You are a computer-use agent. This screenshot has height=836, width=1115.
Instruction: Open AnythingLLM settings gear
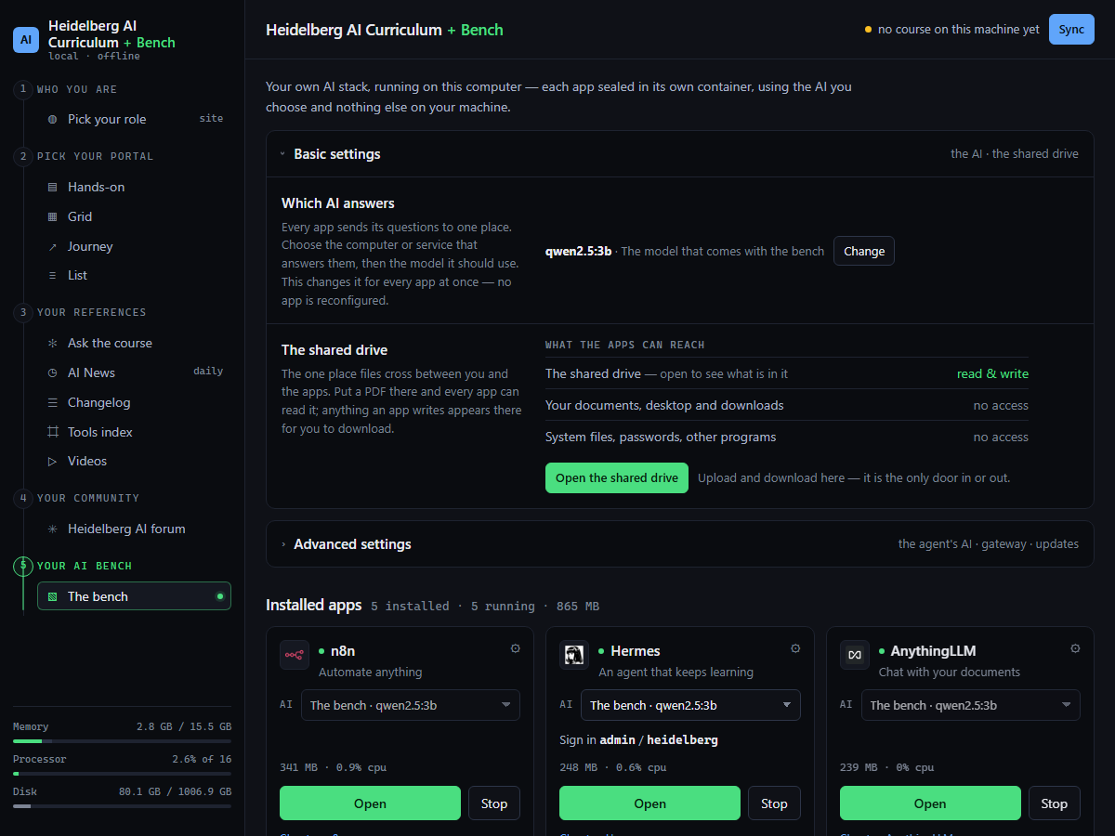[1076, 648]
